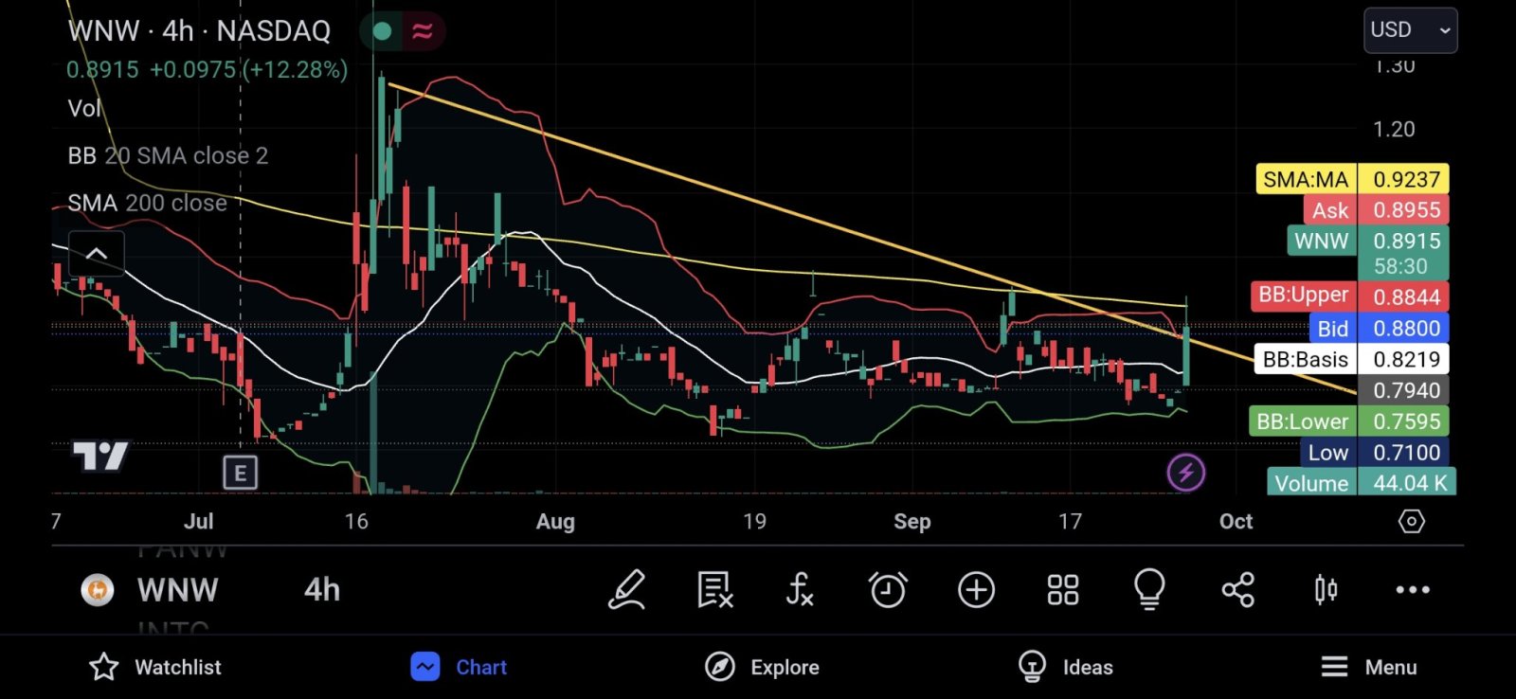Switch to the Explore tab
Viewport: 1516px width, 699px height.
(762, 667)
